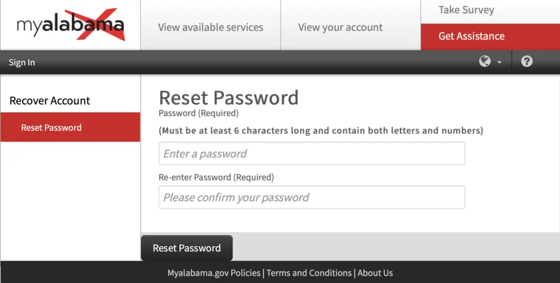Open the Terms and Conditions link
Screen dimensions: 560x283
pyautogui.click(x=309, y=273)
